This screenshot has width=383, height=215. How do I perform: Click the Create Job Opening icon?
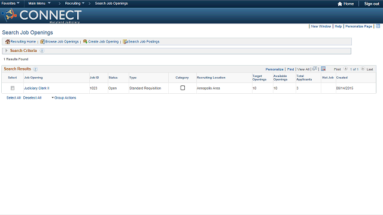pyautogui.click(x=85, y=41)
